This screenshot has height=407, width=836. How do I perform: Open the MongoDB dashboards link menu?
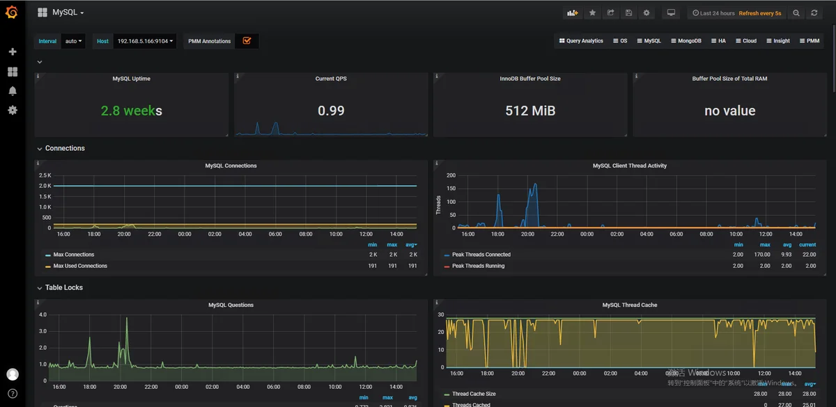point(686,41)
